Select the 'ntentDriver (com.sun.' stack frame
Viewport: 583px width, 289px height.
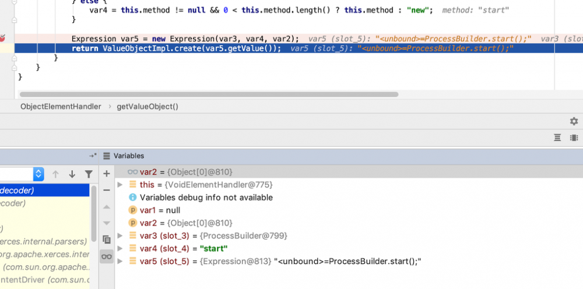(x=45, y=280)
